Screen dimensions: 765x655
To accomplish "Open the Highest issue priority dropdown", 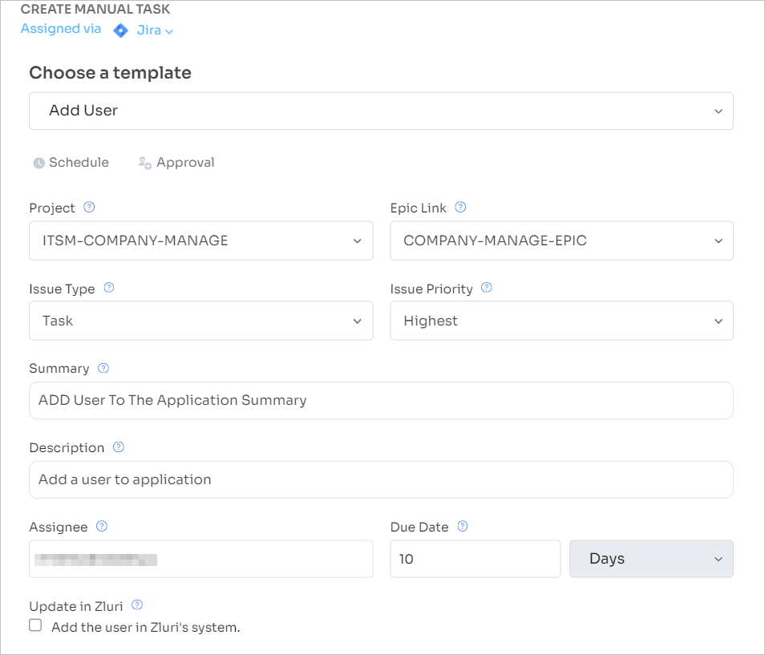I will [561, 321].
